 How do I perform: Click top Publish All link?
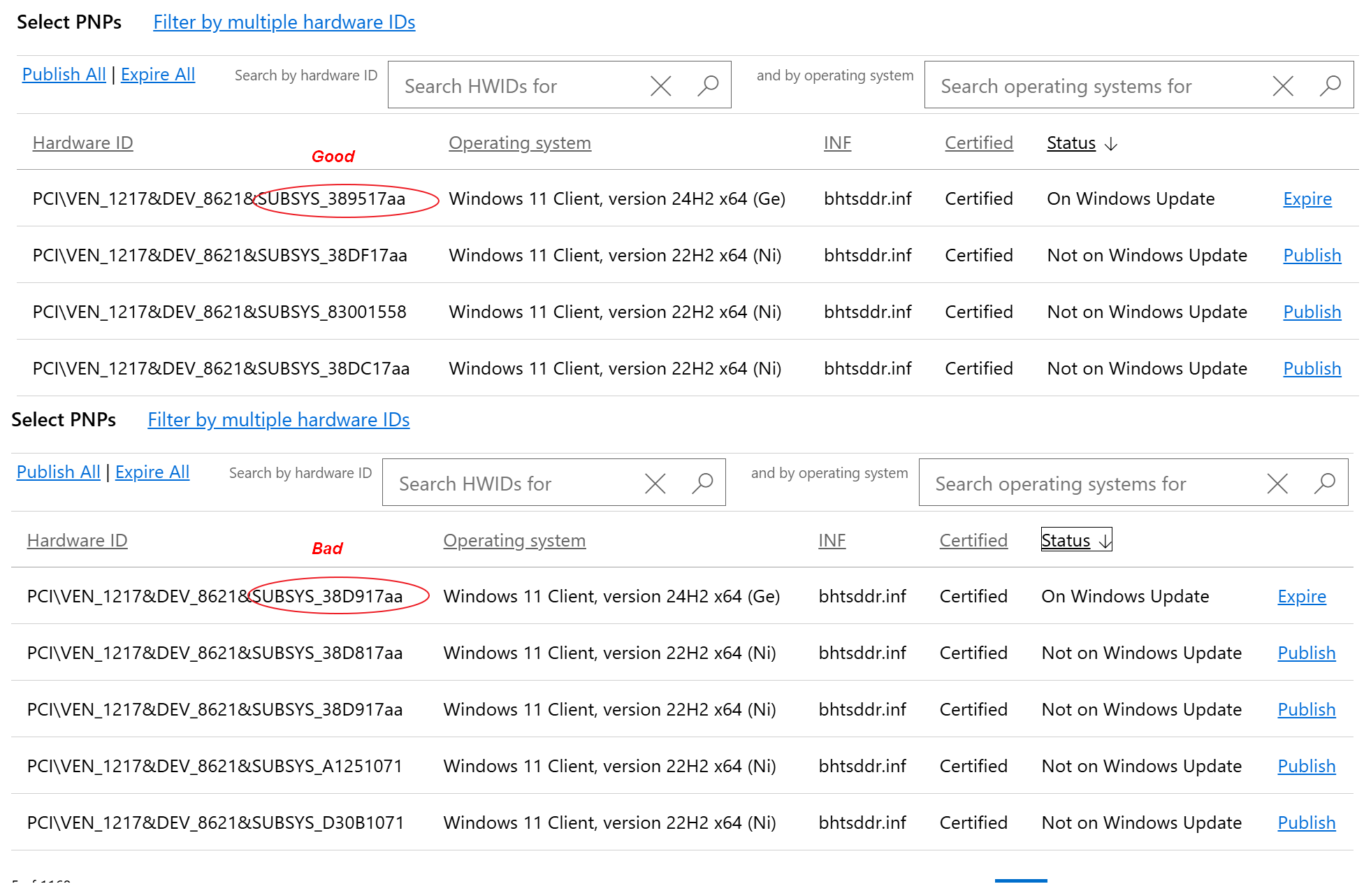coord(64,74)
